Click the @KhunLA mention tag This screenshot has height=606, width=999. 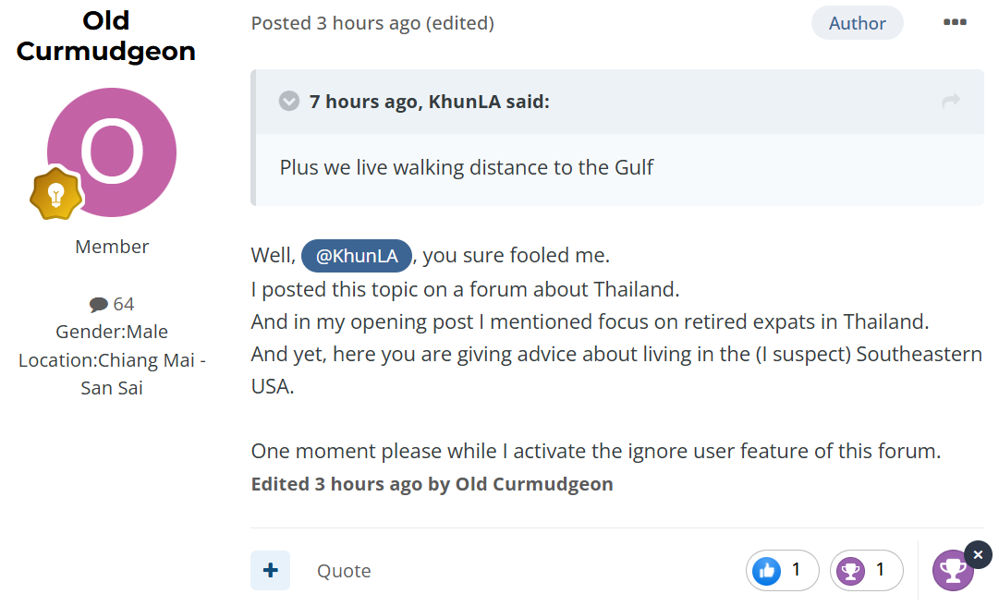tap(357, 256)
